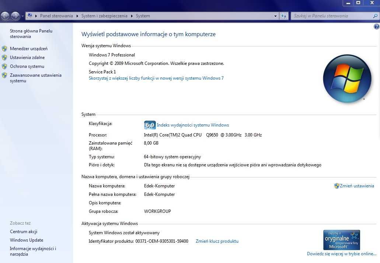Select Panel sterowania breadcrumb item
The width and height of the screenshot is (380, 263).
56,16
